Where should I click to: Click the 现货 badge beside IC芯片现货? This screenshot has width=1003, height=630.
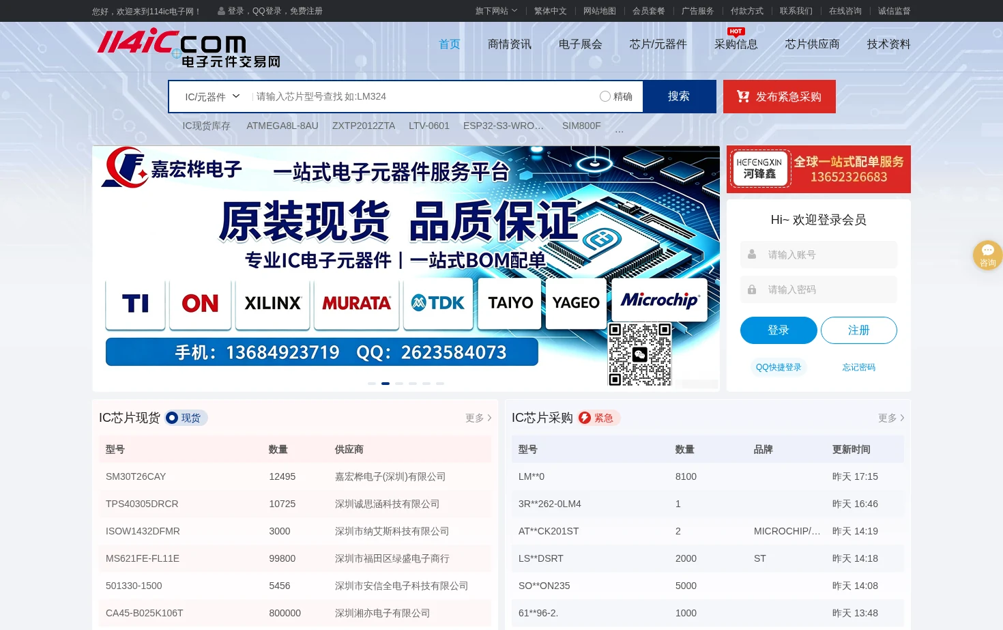[x=186, y=418]
